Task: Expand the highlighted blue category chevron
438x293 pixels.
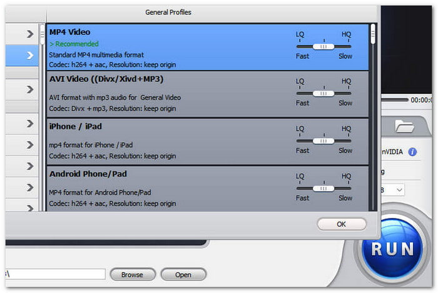Action: [x=29, y=56]
